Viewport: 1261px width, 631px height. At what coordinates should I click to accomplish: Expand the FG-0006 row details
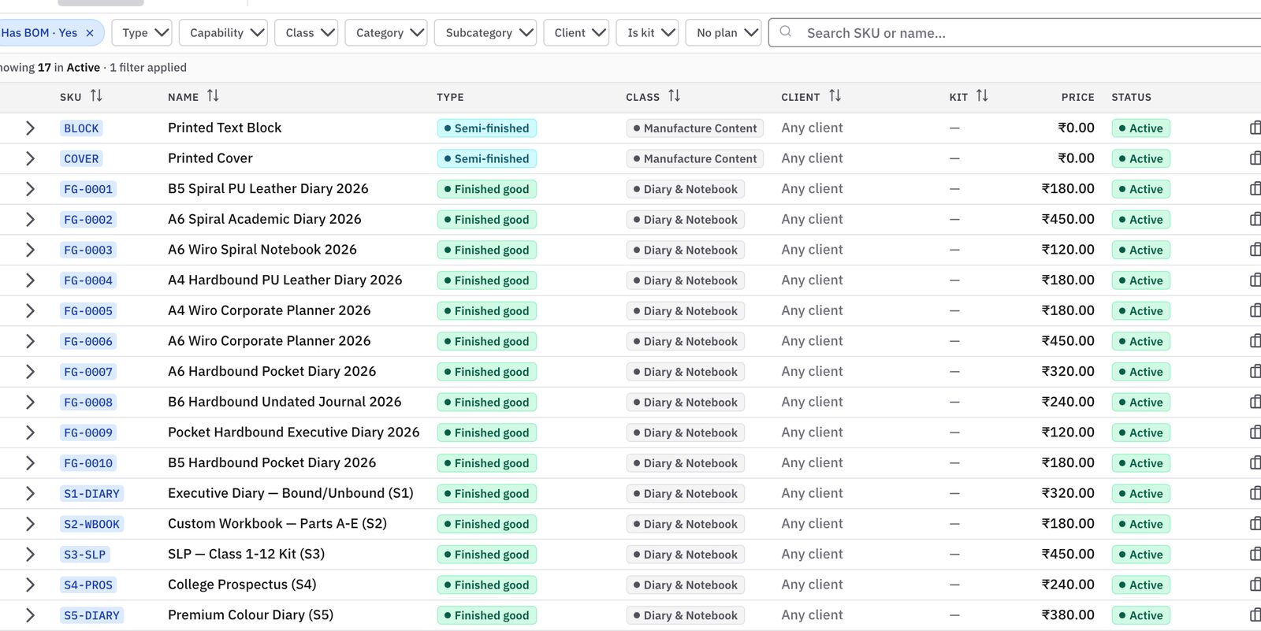click(30, 341)
